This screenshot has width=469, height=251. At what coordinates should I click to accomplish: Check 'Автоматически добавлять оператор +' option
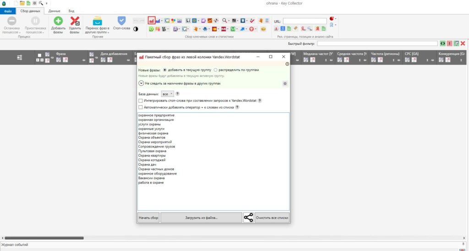141,107
